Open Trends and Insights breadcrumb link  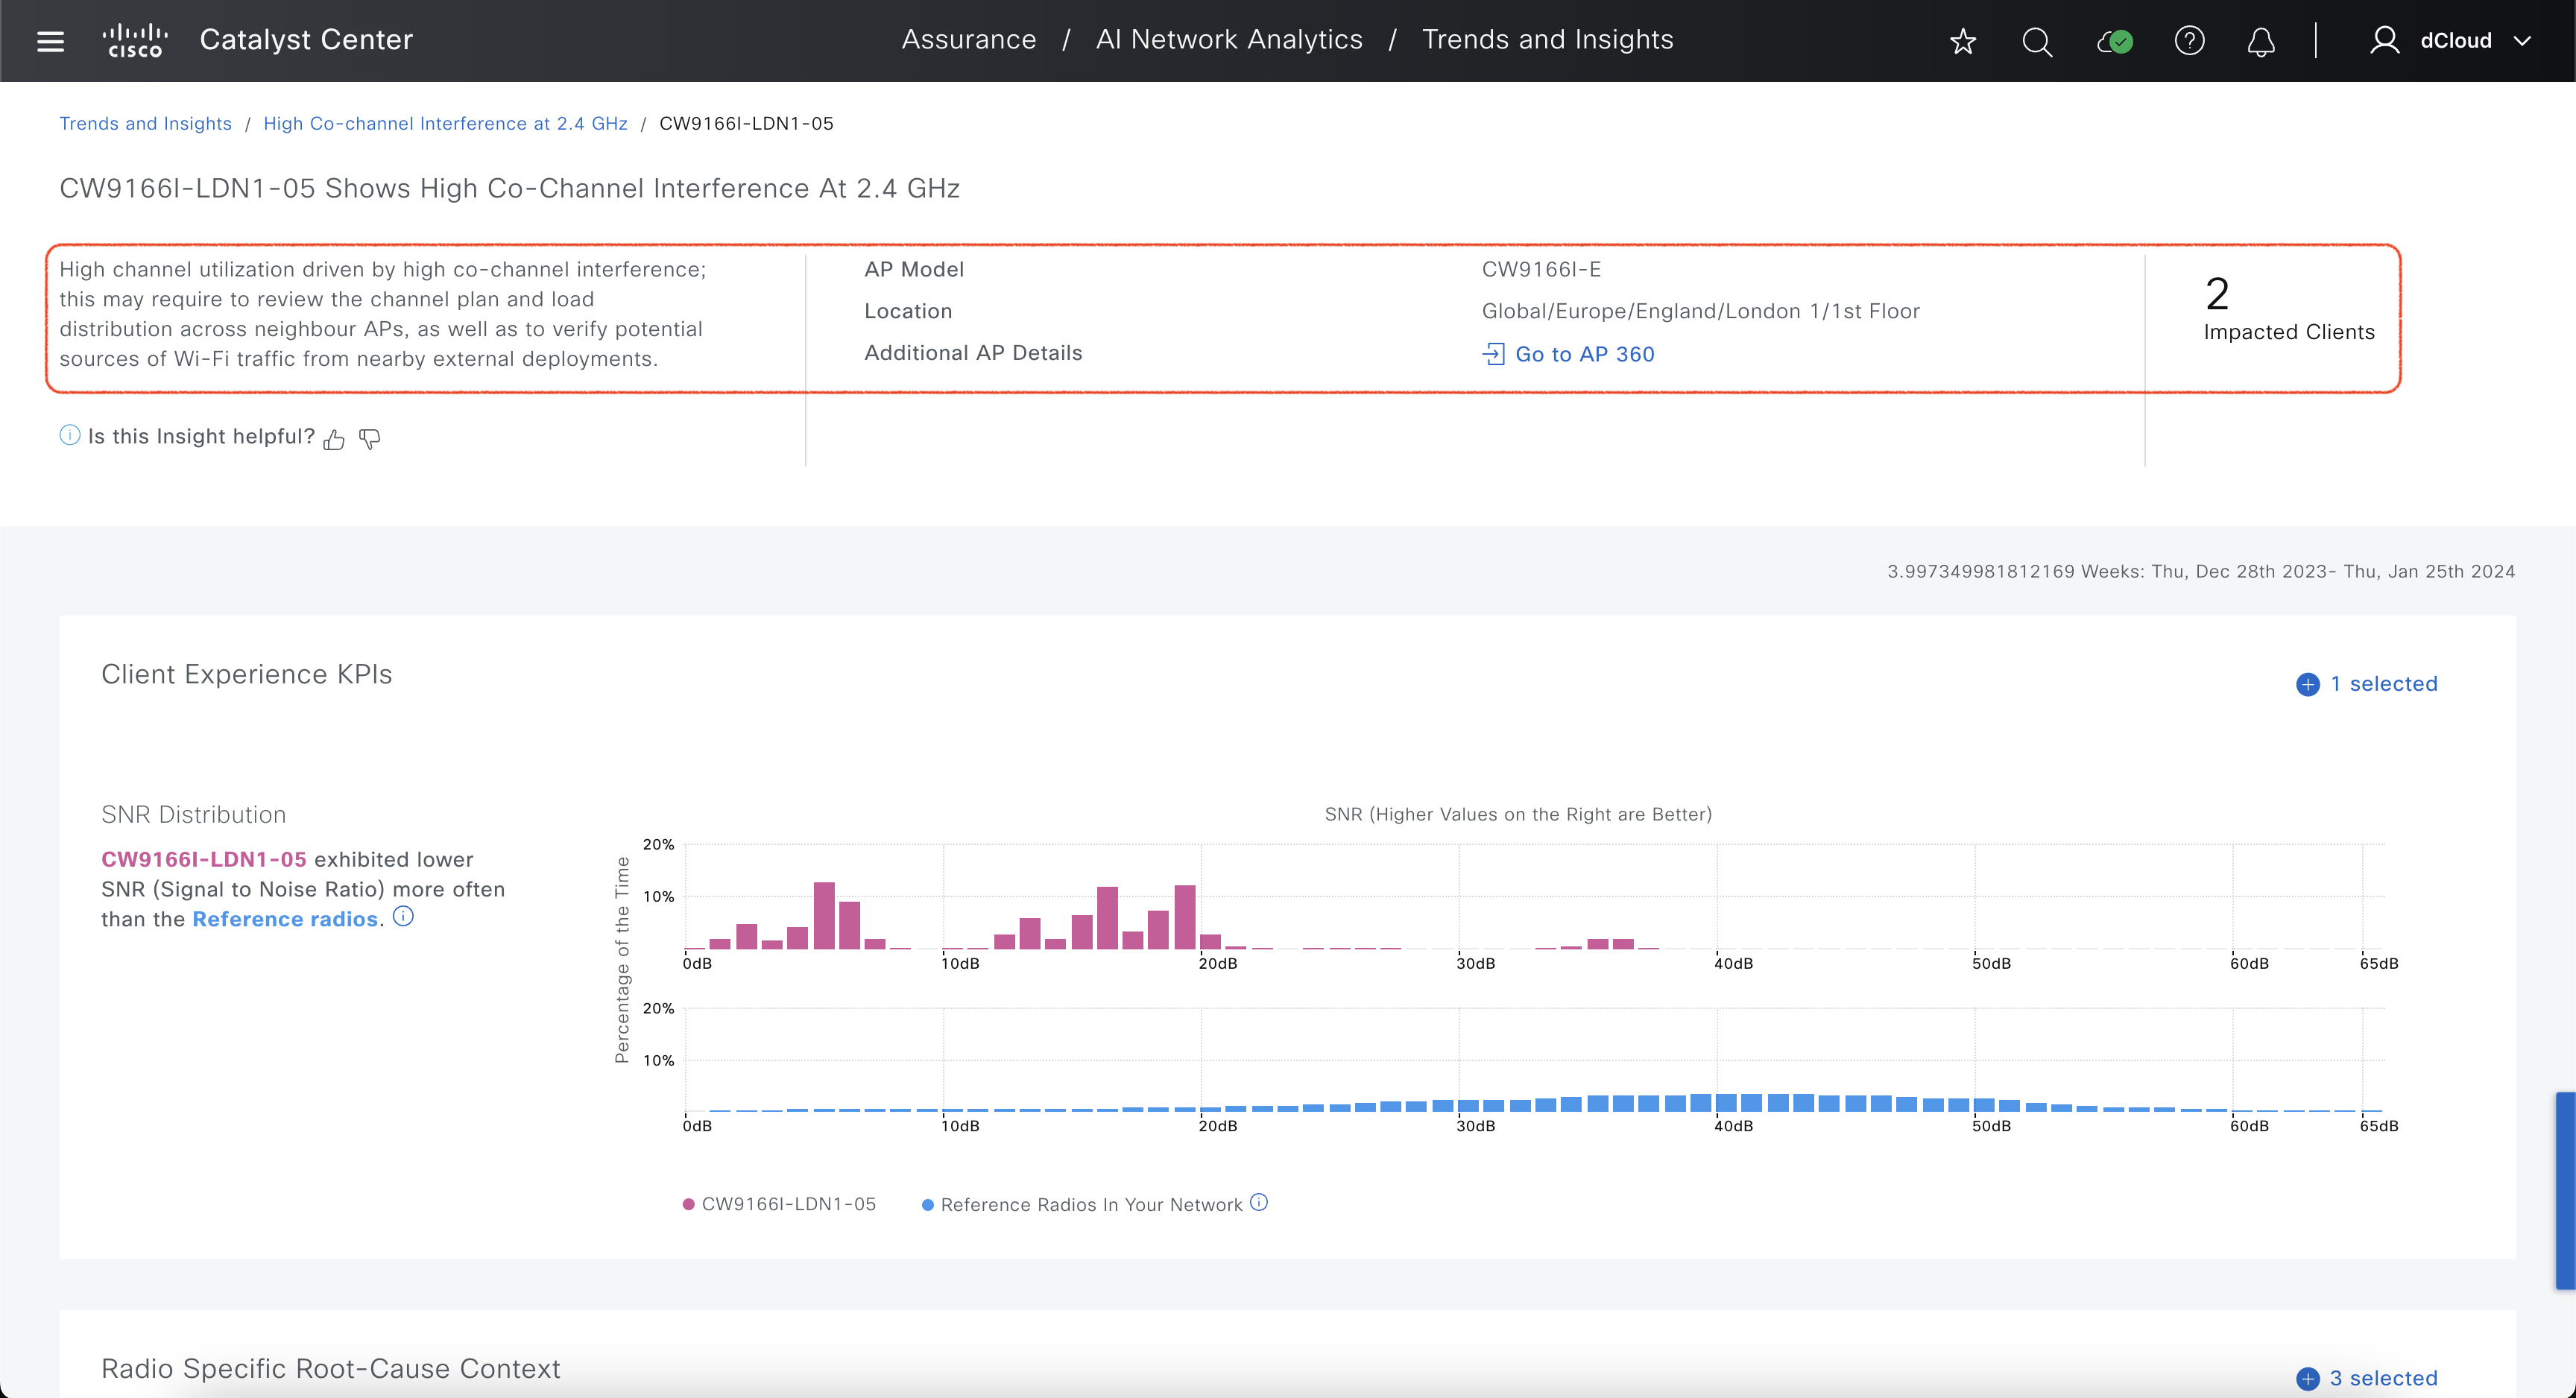[145, 123]
